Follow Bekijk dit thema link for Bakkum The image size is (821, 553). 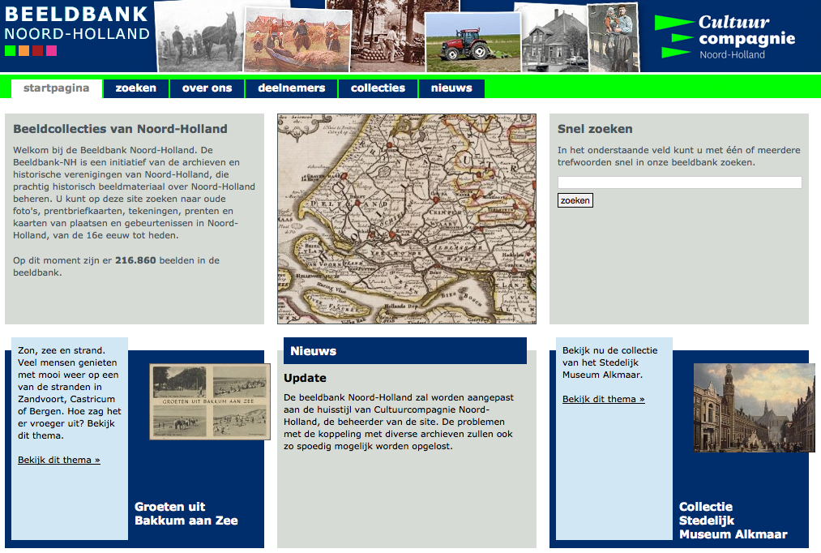[59, 460]
